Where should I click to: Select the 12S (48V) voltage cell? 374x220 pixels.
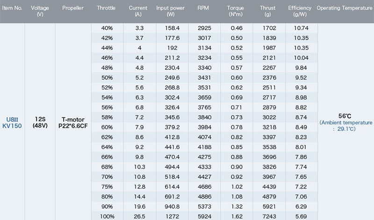(39, 122)
